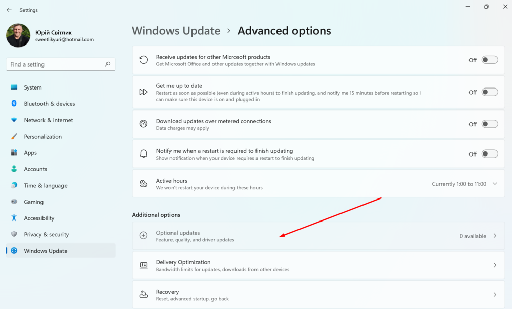Viewport: 512px width, 309px height.
Task: Click the Personalization paintbrush icon
Action: [x=14, y=137]
